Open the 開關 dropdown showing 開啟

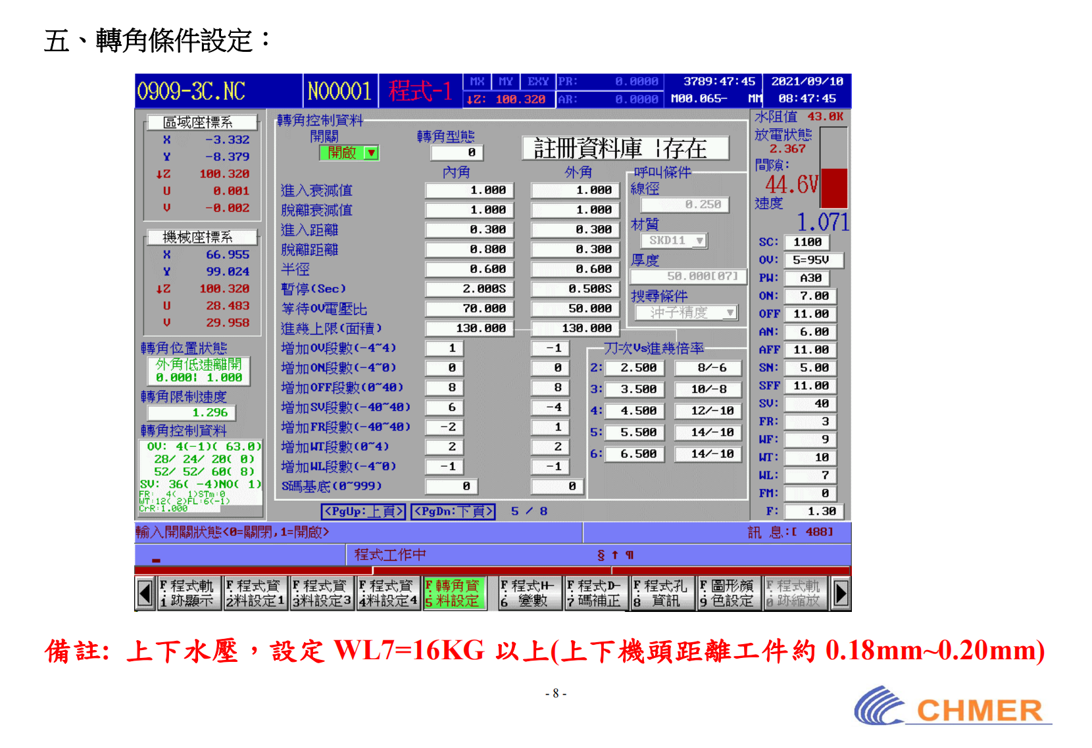coord(349,153)
